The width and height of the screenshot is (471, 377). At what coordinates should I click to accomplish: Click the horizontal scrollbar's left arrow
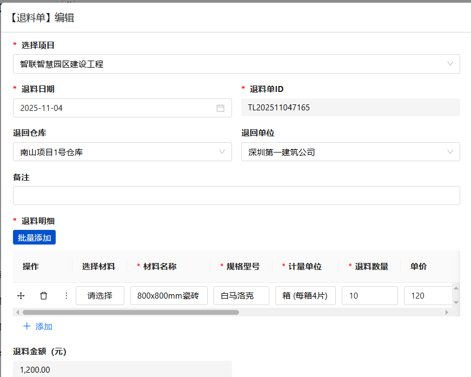coord(17,312)
